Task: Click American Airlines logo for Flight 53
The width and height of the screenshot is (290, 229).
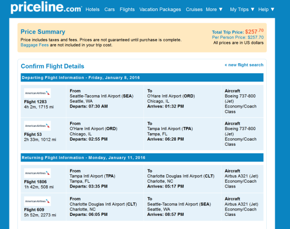Action: tap(37, 126)
